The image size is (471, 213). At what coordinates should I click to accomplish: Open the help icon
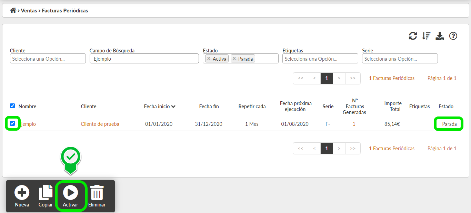click(453, 35)
